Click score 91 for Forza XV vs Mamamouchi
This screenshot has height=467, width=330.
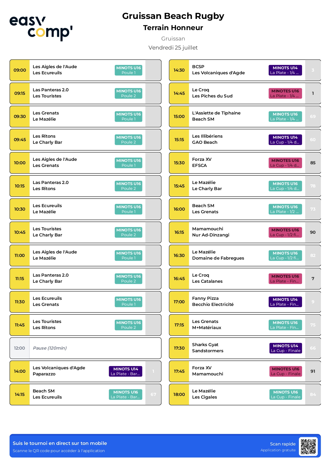[x=313, y=371]
